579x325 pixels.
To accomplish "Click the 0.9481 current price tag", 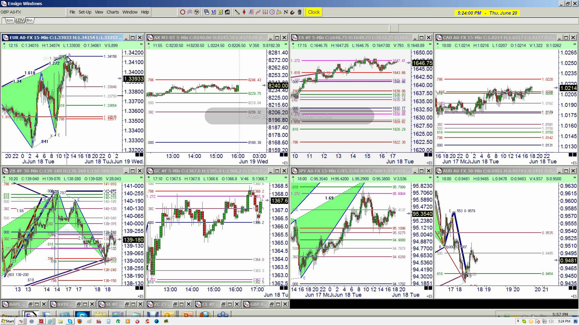I will click(568, 260).
